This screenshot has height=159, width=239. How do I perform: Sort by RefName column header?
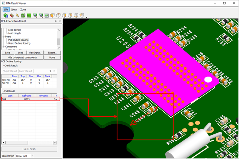[x=27, y=96]
